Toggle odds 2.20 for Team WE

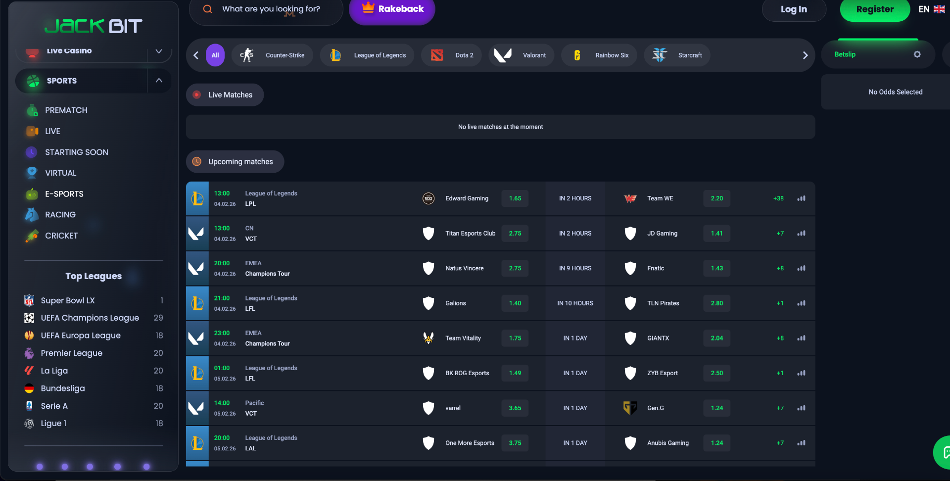point(717,198)
